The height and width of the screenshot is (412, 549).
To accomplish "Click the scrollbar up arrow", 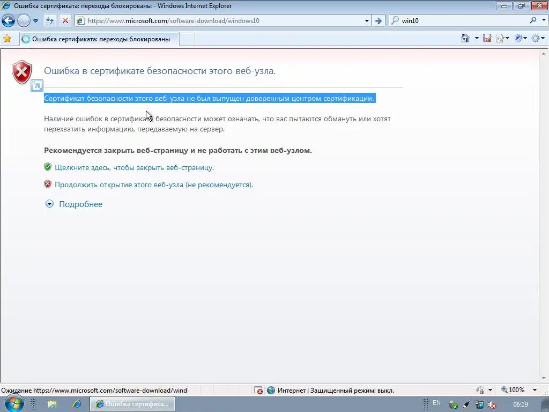I will click(544, 54).
